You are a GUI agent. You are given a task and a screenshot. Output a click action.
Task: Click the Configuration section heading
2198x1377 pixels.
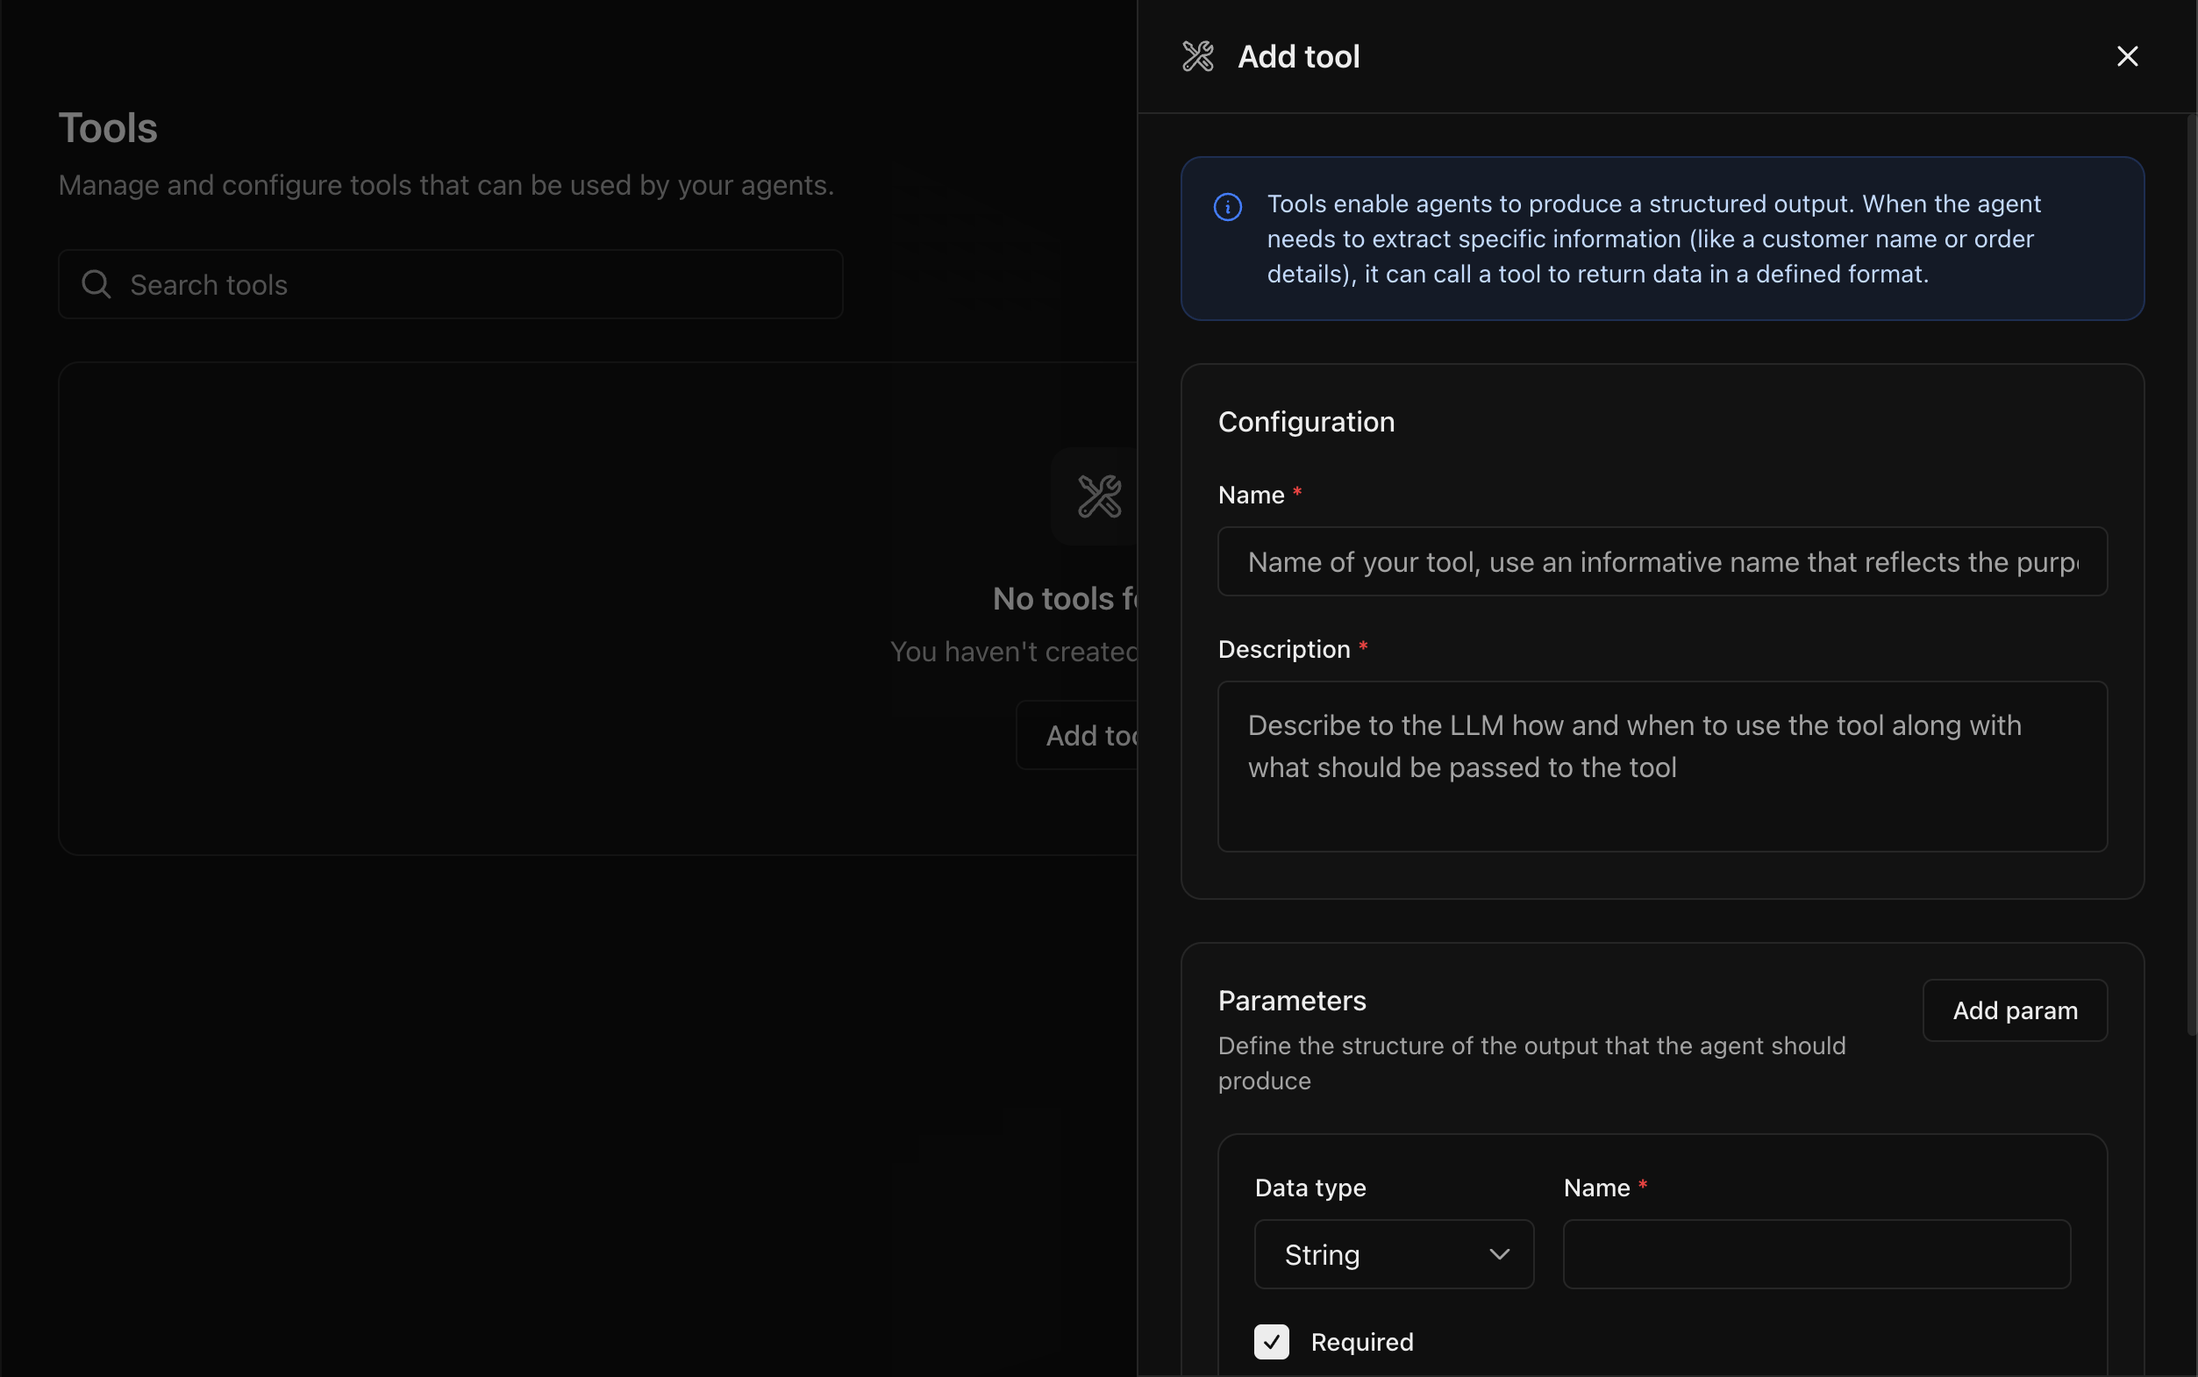[x=1305, y=422]
